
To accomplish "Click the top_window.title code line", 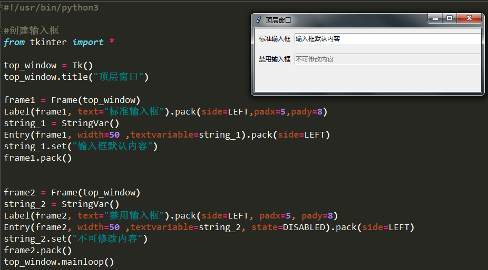I will point(76,77).
